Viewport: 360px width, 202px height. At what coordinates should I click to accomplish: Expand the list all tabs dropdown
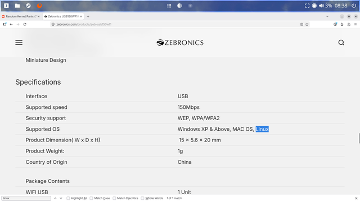pos(327,16)
